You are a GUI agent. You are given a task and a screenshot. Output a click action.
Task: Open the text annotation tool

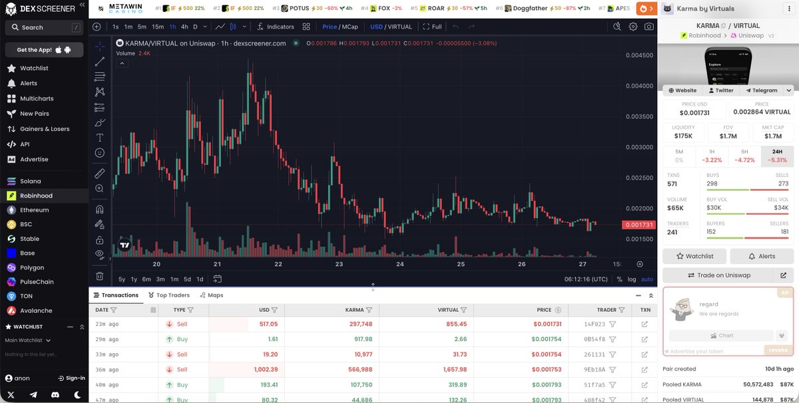coord(100,138)
